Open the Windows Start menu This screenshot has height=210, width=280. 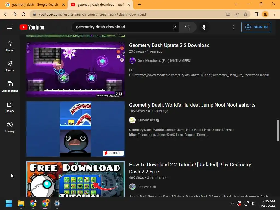point(9,203)
